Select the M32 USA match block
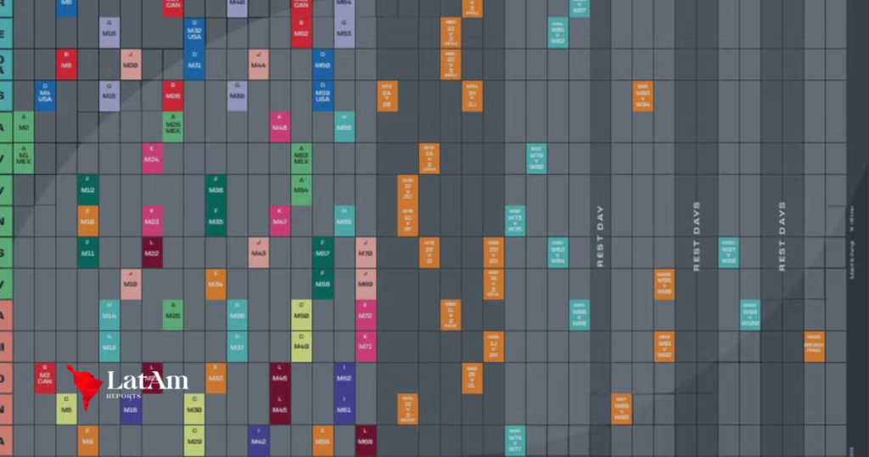This screenshot has height=457, width=869. [194, 32]
